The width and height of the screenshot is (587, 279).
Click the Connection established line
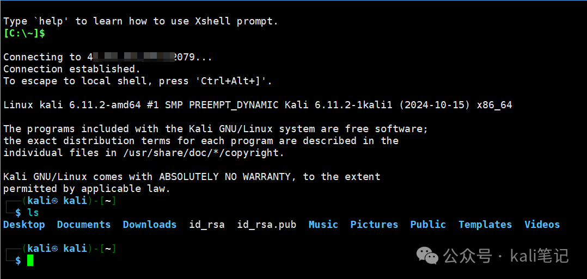(72, 69)
